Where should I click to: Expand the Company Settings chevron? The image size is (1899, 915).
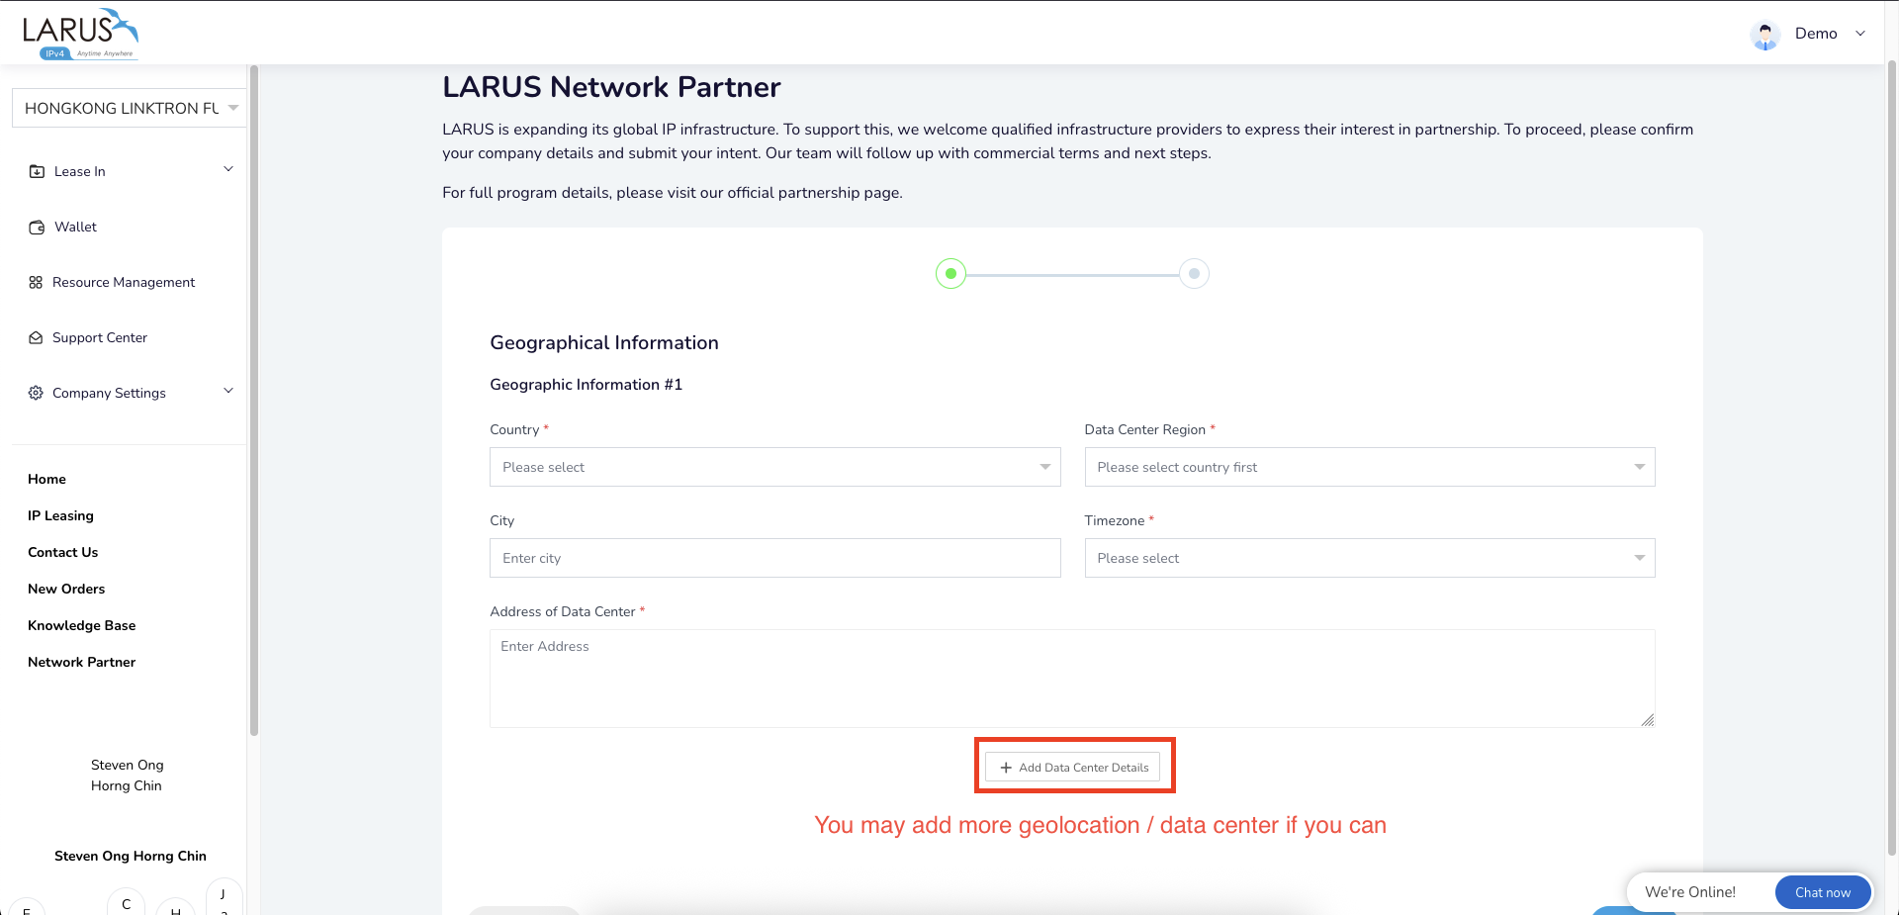point(228,392)
